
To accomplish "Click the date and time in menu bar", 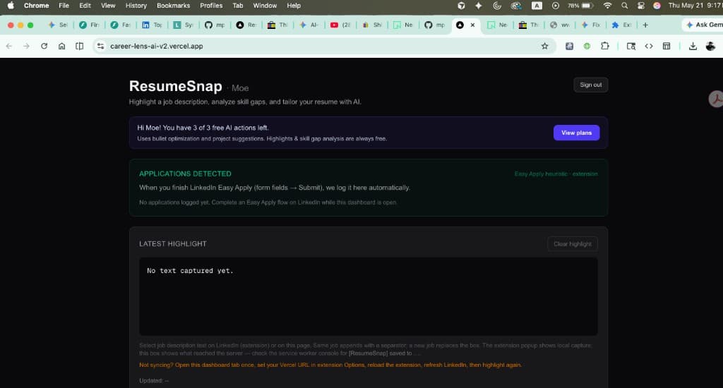I will tap(695, 6).
